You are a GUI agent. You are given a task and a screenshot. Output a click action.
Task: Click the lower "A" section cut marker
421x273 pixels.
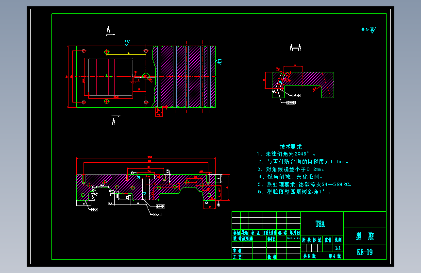point(114,121)
